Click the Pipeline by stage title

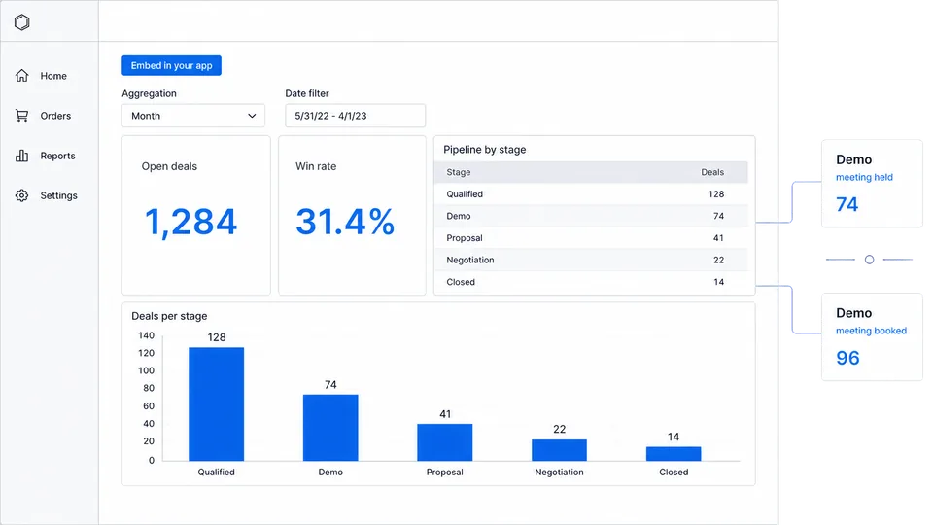coord(484,150)
